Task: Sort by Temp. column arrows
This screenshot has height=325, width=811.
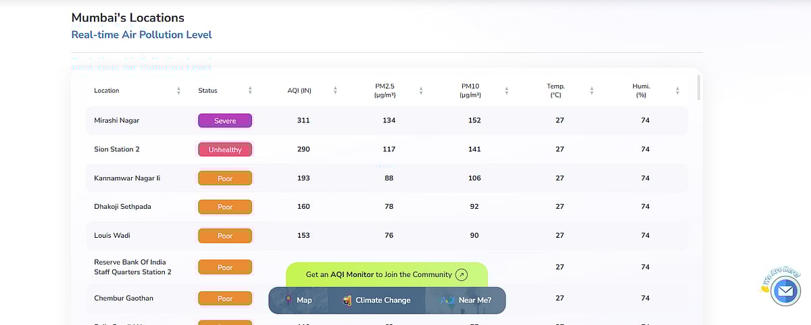Action: click(591, 91)
